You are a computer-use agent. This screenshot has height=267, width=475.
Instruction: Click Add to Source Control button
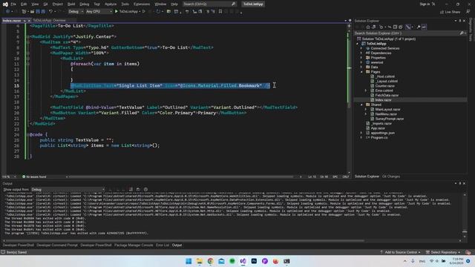(401, 252)
